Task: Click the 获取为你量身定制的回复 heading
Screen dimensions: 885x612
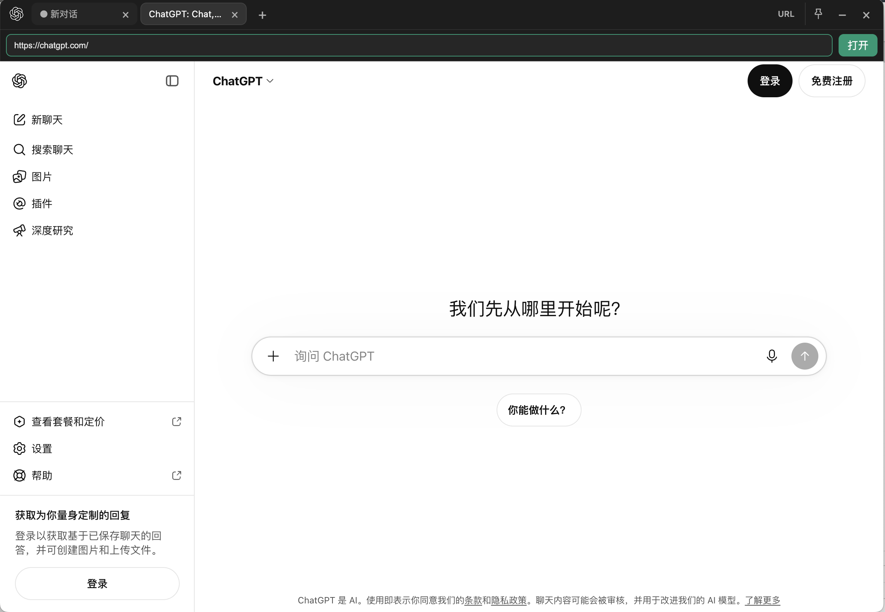Action: pyautogui.click(x=73, y=515)
